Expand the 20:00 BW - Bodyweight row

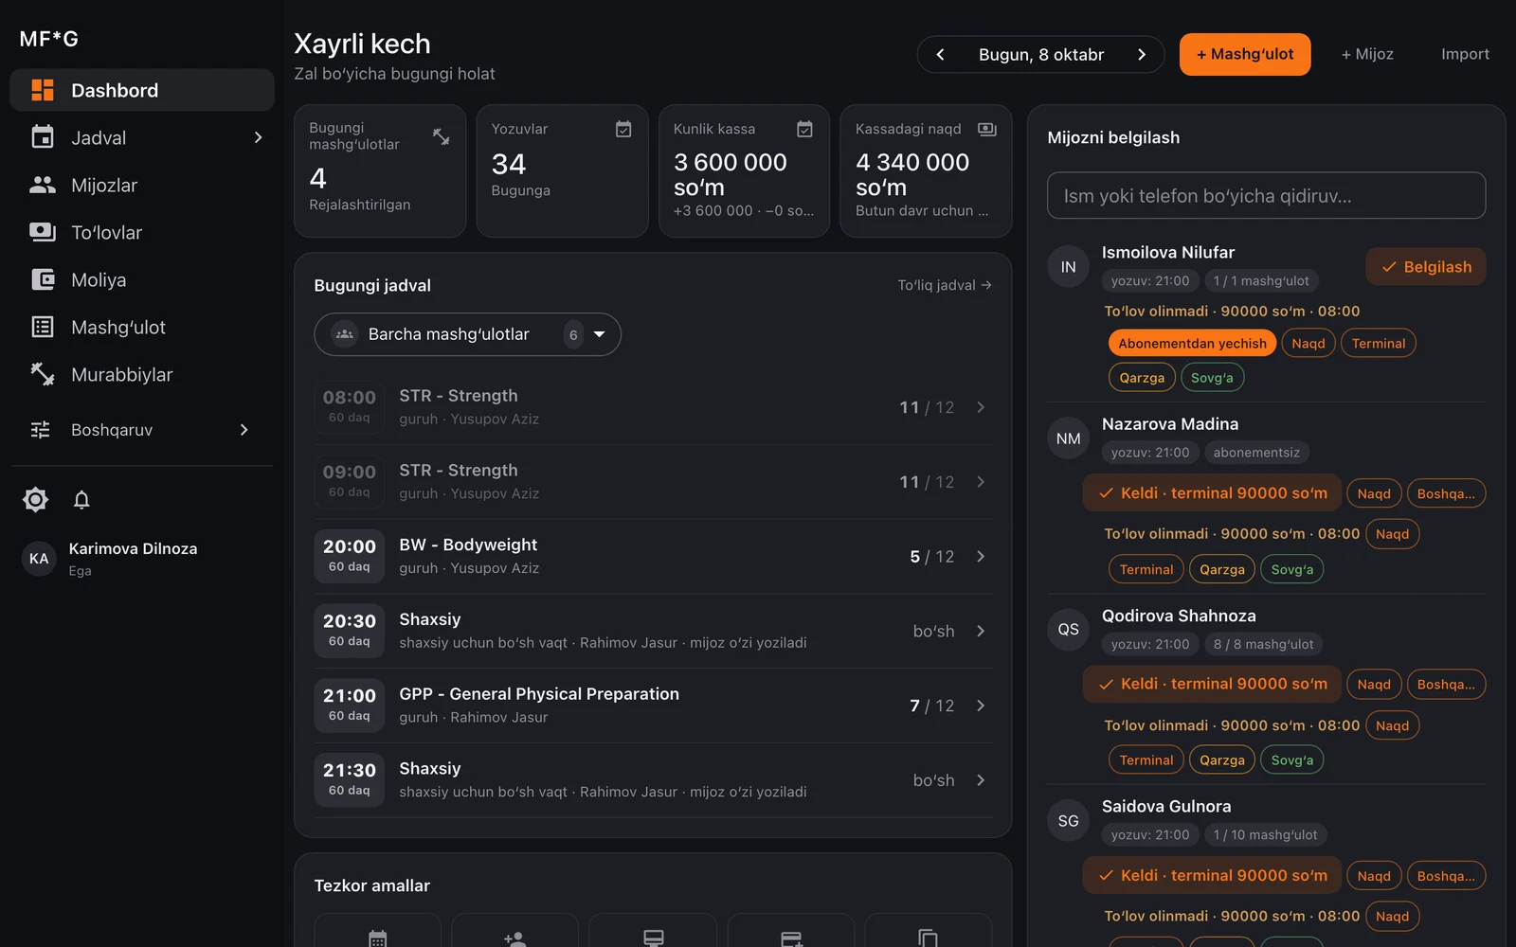653,557
